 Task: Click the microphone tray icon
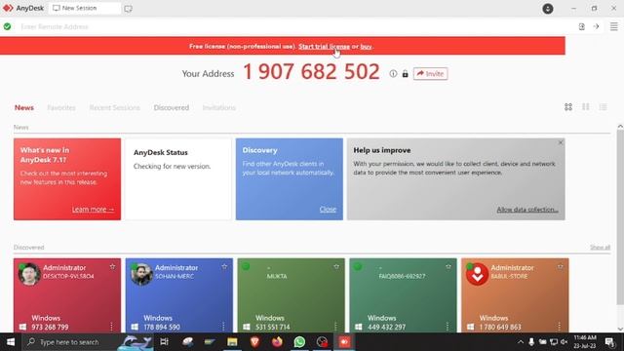[x=531, y=342]
